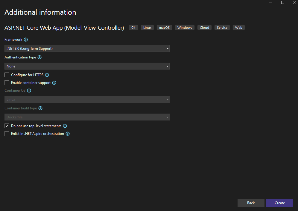Go back with the Back button
The width and height of the screenshot is (298, 211).
251,203
